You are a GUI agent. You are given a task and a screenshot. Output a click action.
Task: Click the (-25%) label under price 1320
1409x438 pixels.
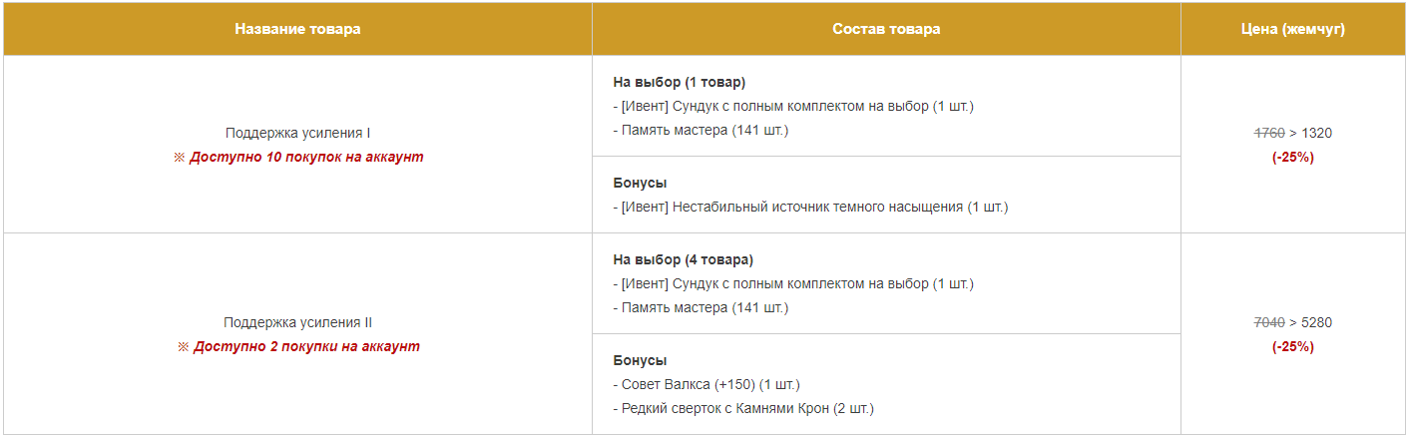tap(1293, 158)
